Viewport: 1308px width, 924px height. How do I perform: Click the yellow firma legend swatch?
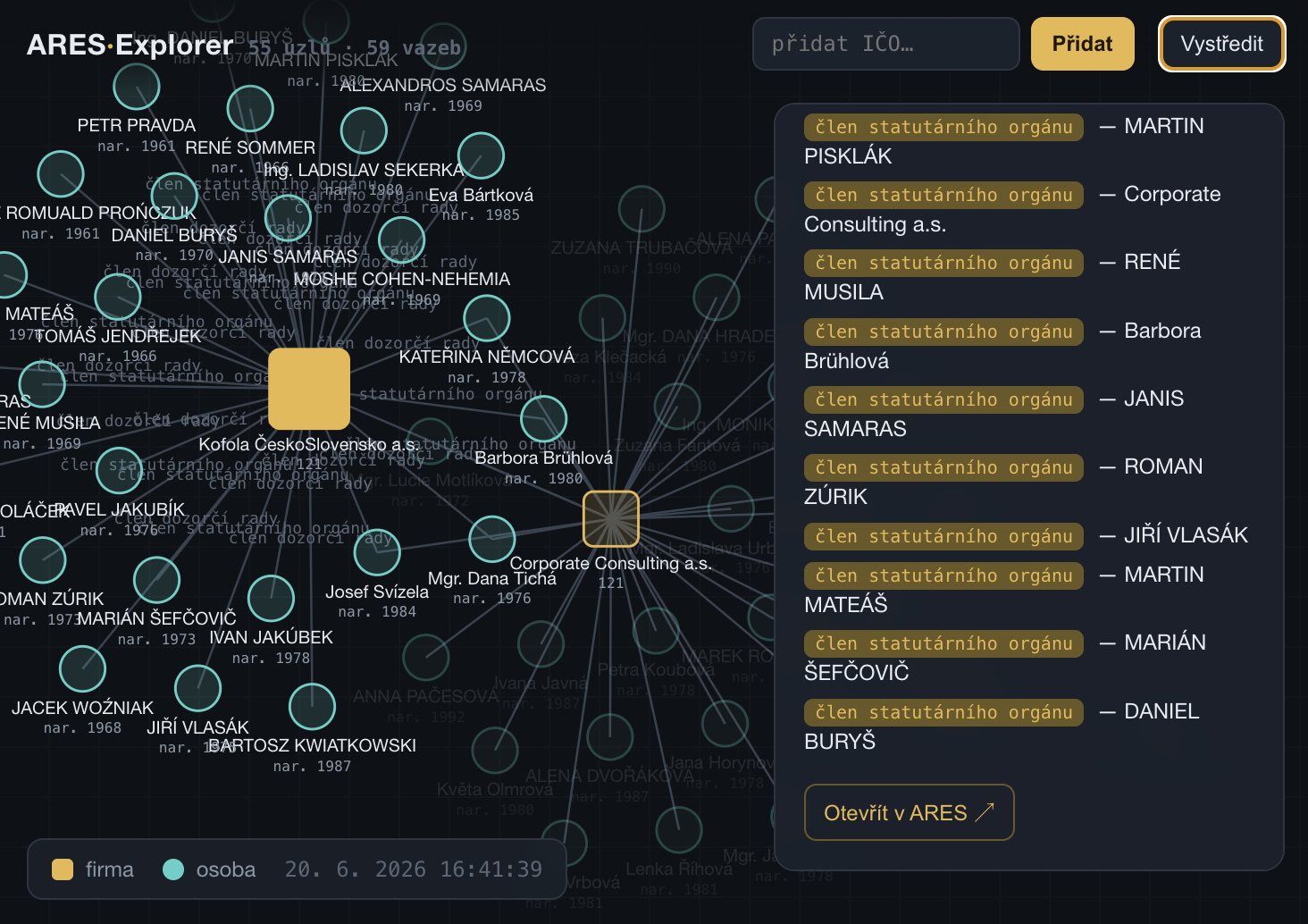tap(63, 869)
